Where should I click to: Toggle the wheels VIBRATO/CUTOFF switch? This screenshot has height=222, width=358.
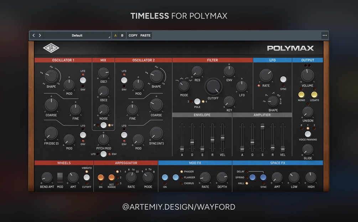point(87,177)
